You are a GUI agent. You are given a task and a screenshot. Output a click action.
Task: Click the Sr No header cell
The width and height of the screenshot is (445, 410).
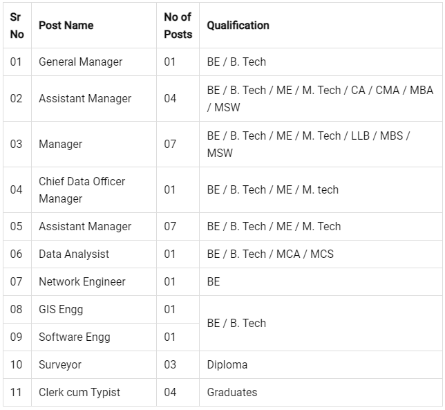[17, 26]
